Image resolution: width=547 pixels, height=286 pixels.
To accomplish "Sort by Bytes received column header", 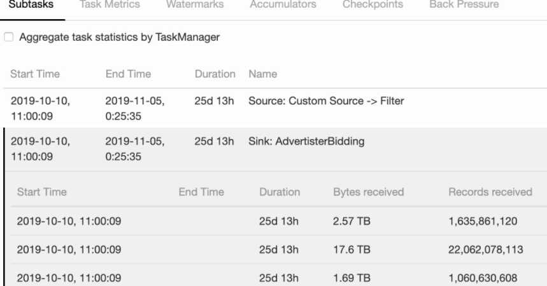I will click(369, 192).
